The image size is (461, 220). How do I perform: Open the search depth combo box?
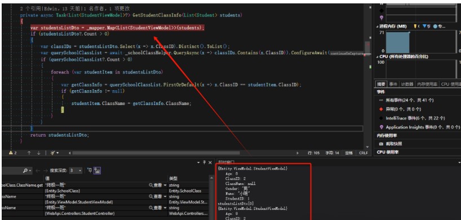(76, 170)
